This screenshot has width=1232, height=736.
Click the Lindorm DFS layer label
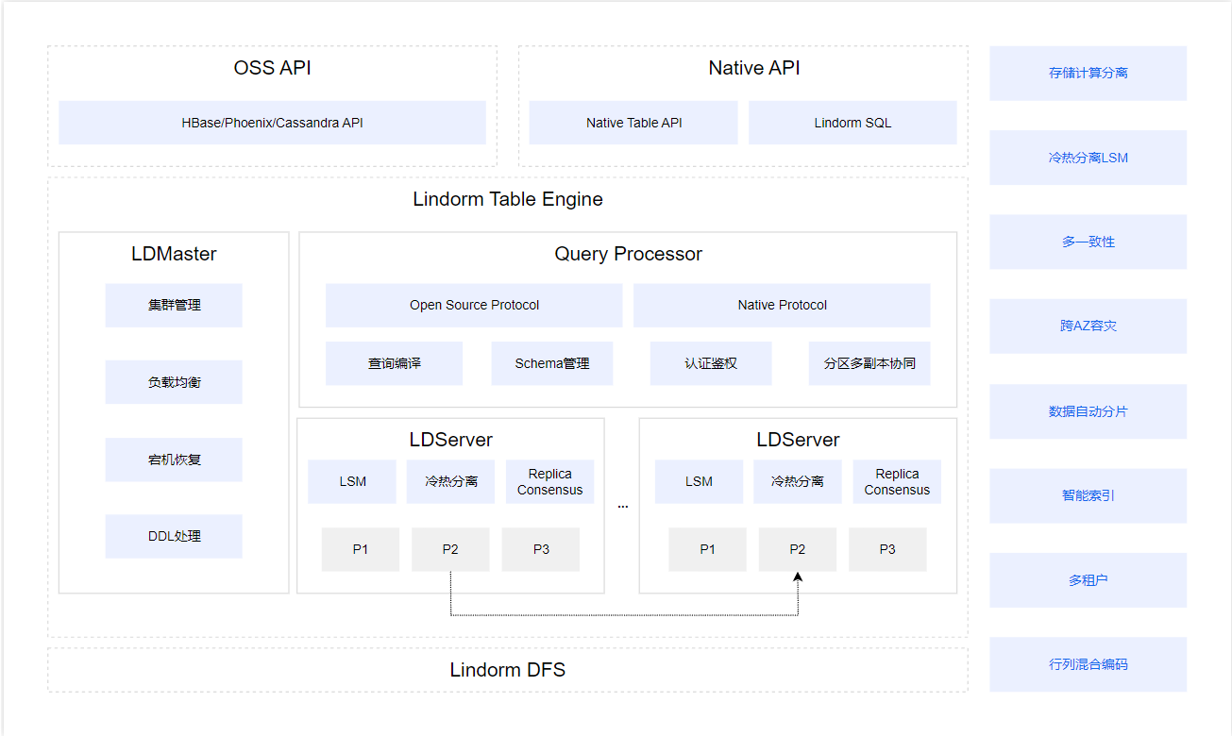click(508, 670)
